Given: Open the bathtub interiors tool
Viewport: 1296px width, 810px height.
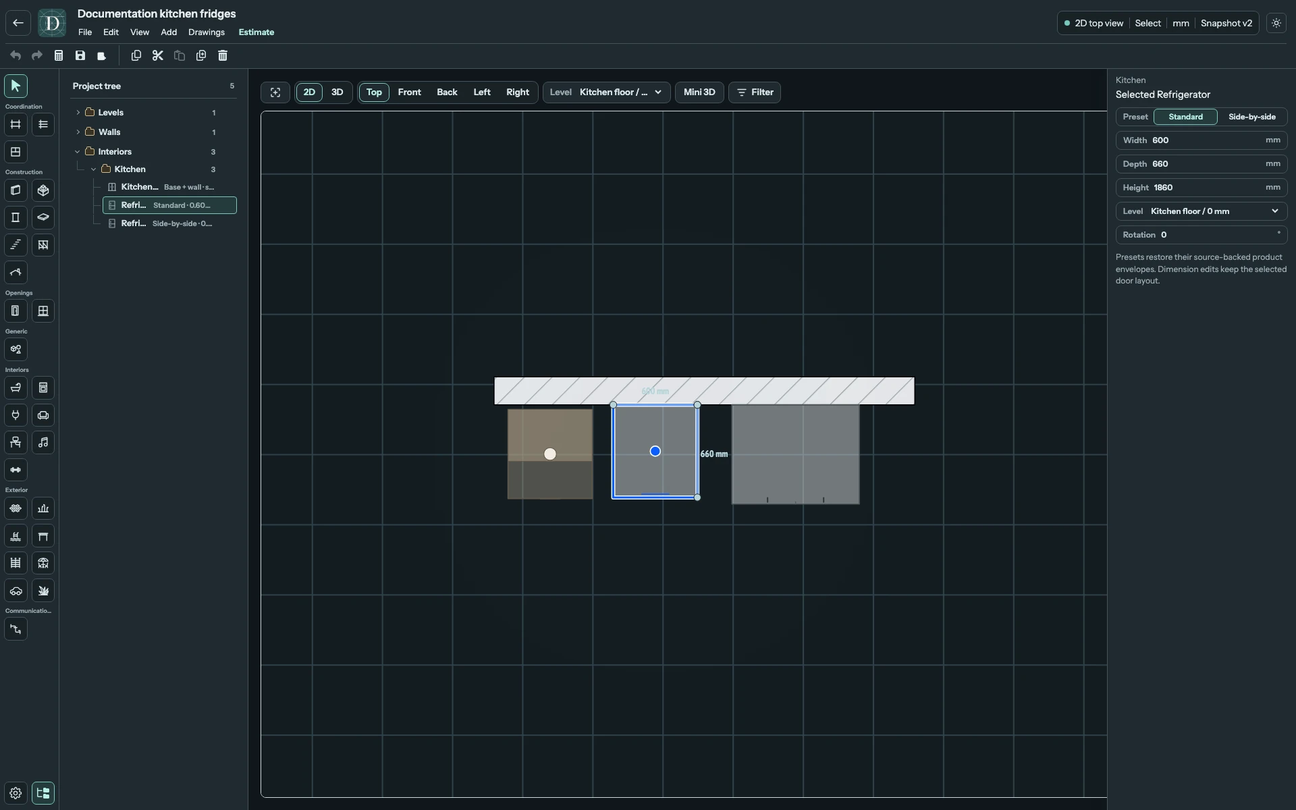Looking at the screenshot, I should tap(16, 388).
